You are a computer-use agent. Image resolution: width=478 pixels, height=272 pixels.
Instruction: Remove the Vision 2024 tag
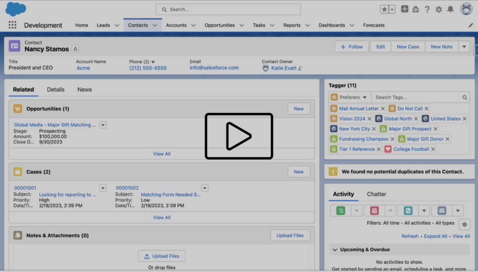point(369,119)
